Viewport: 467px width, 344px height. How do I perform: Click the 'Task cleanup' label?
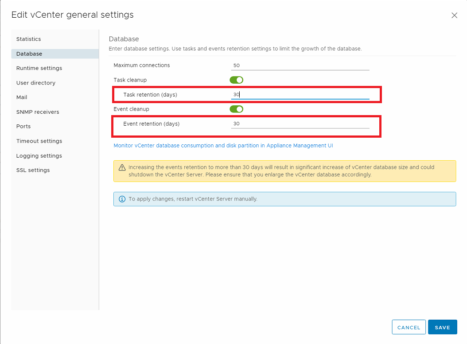(x=130, y=80)
